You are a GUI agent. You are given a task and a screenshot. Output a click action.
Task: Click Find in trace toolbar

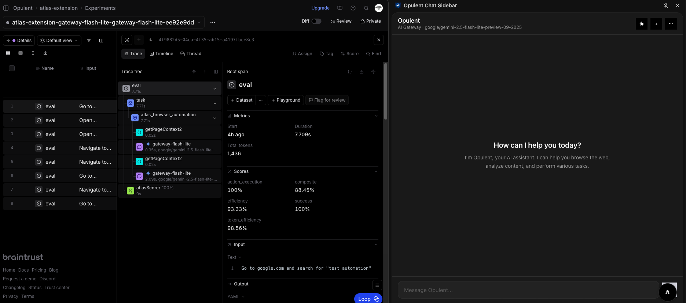coord(374,54)
